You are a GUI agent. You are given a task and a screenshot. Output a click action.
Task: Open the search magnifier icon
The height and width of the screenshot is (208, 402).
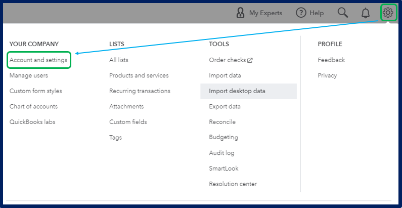point(342,13)
